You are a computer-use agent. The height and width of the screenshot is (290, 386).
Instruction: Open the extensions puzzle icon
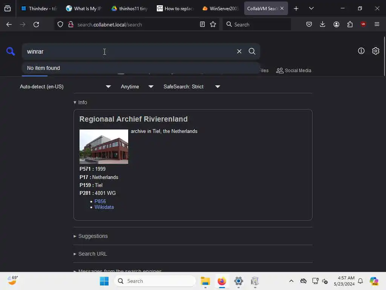click(x=350, y=24)
